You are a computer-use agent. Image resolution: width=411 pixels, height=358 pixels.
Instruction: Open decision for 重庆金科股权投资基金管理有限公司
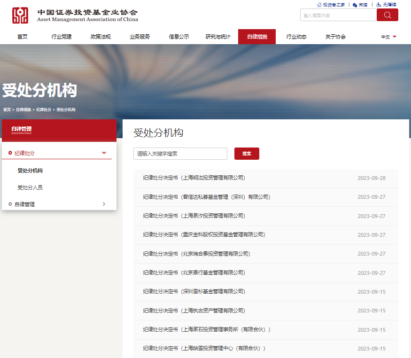pyautogui.click(x=204, y=234)
